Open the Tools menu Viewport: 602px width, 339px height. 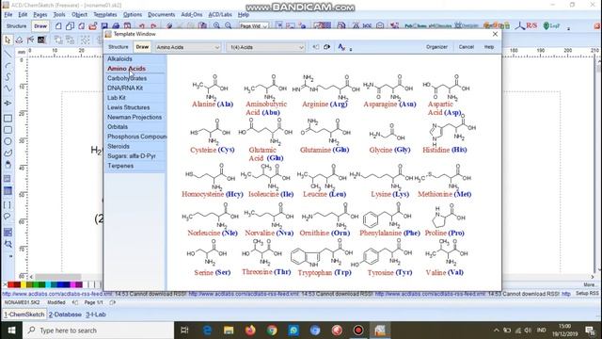(59, 15)
